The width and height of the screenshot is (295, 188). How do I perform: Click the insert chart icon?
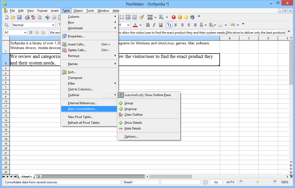coord(150,17)
